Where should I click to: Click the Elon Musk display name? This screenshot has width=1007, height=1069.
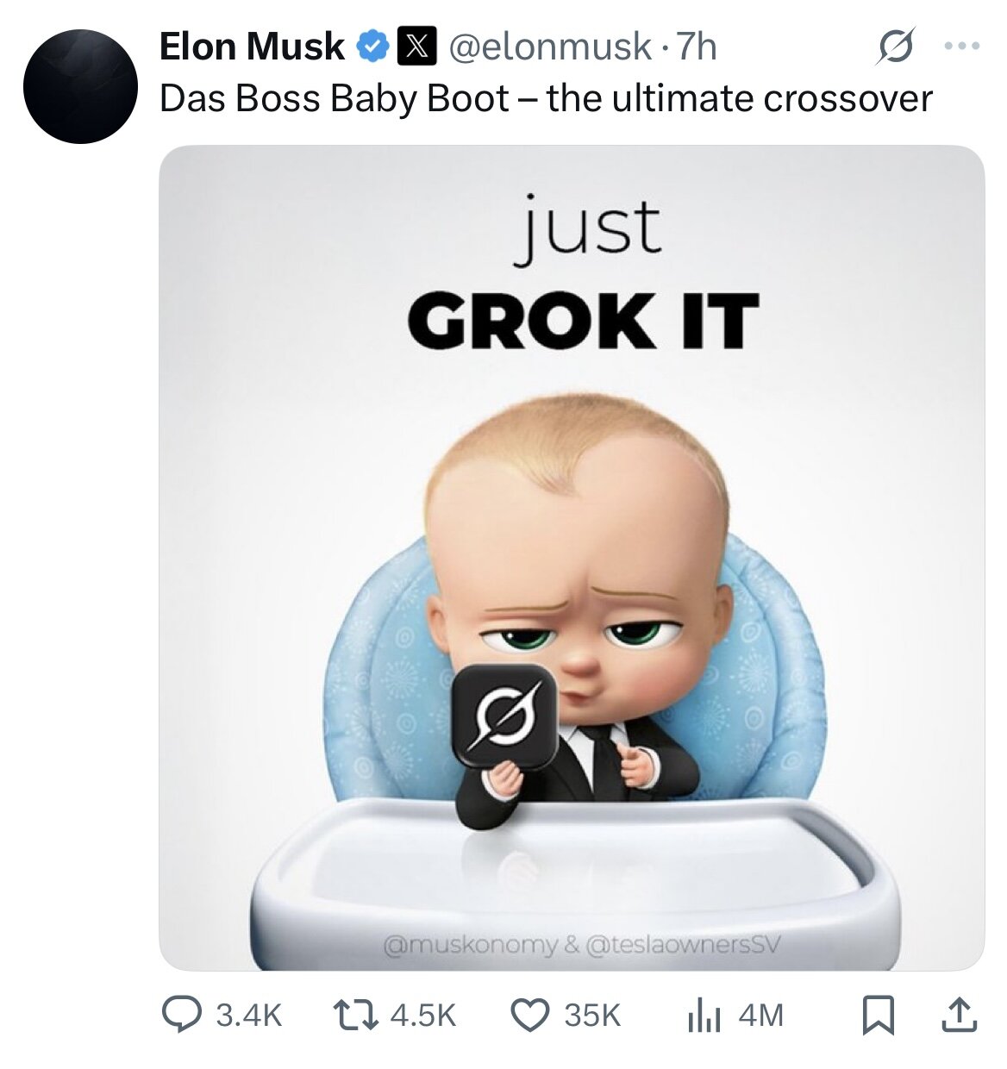pyautogui.click(x=252, y=47)
